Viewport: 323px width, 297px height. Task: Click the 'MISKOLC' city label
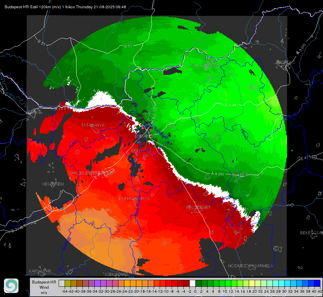286,62
